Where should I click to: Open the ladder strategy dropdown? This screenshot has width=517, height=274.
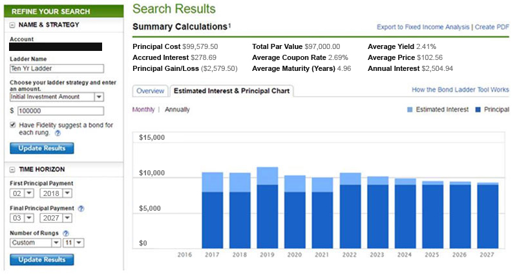click(x=99, y=97)
